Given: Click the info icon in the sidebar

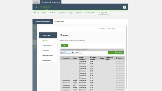Looking at the screenshot, I should tap(35, 47).
